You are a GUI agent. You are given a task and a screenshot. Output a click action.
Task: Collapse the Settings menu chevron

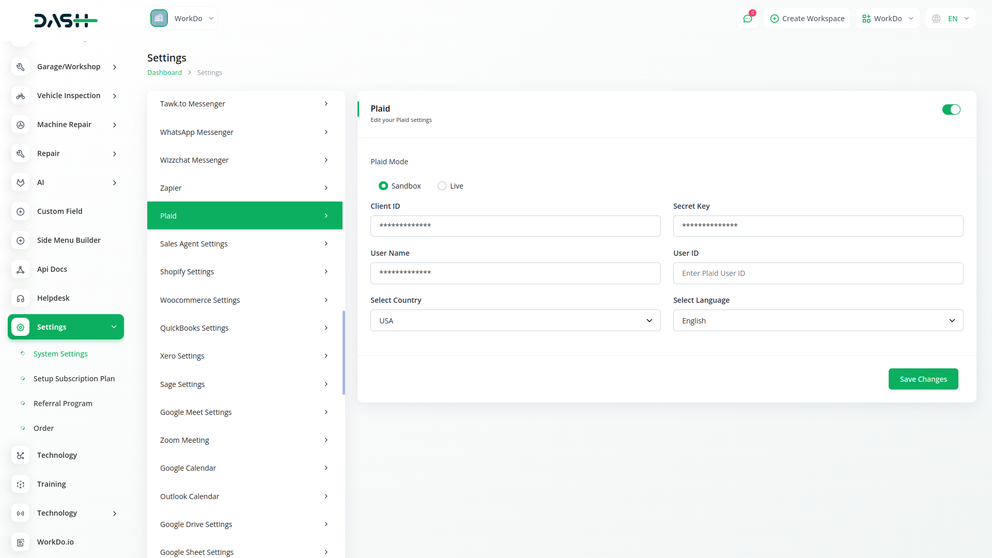pyautogui.click(x=114, y=327)
